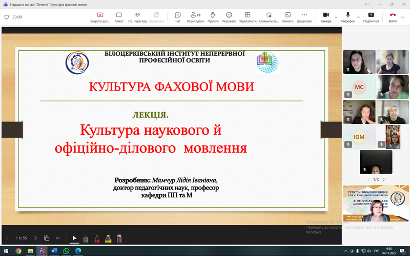Screen dimensions: 410x256
Task: Open the Chat (Чат) panel
Action: (x=178, y=17)
